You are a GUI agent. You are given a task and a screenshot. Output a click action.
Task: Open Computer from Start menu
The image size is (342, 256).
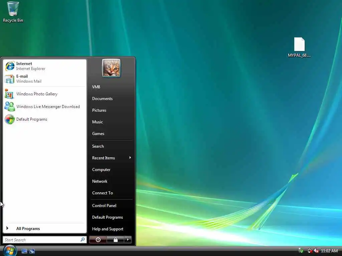tap(111, 170)
